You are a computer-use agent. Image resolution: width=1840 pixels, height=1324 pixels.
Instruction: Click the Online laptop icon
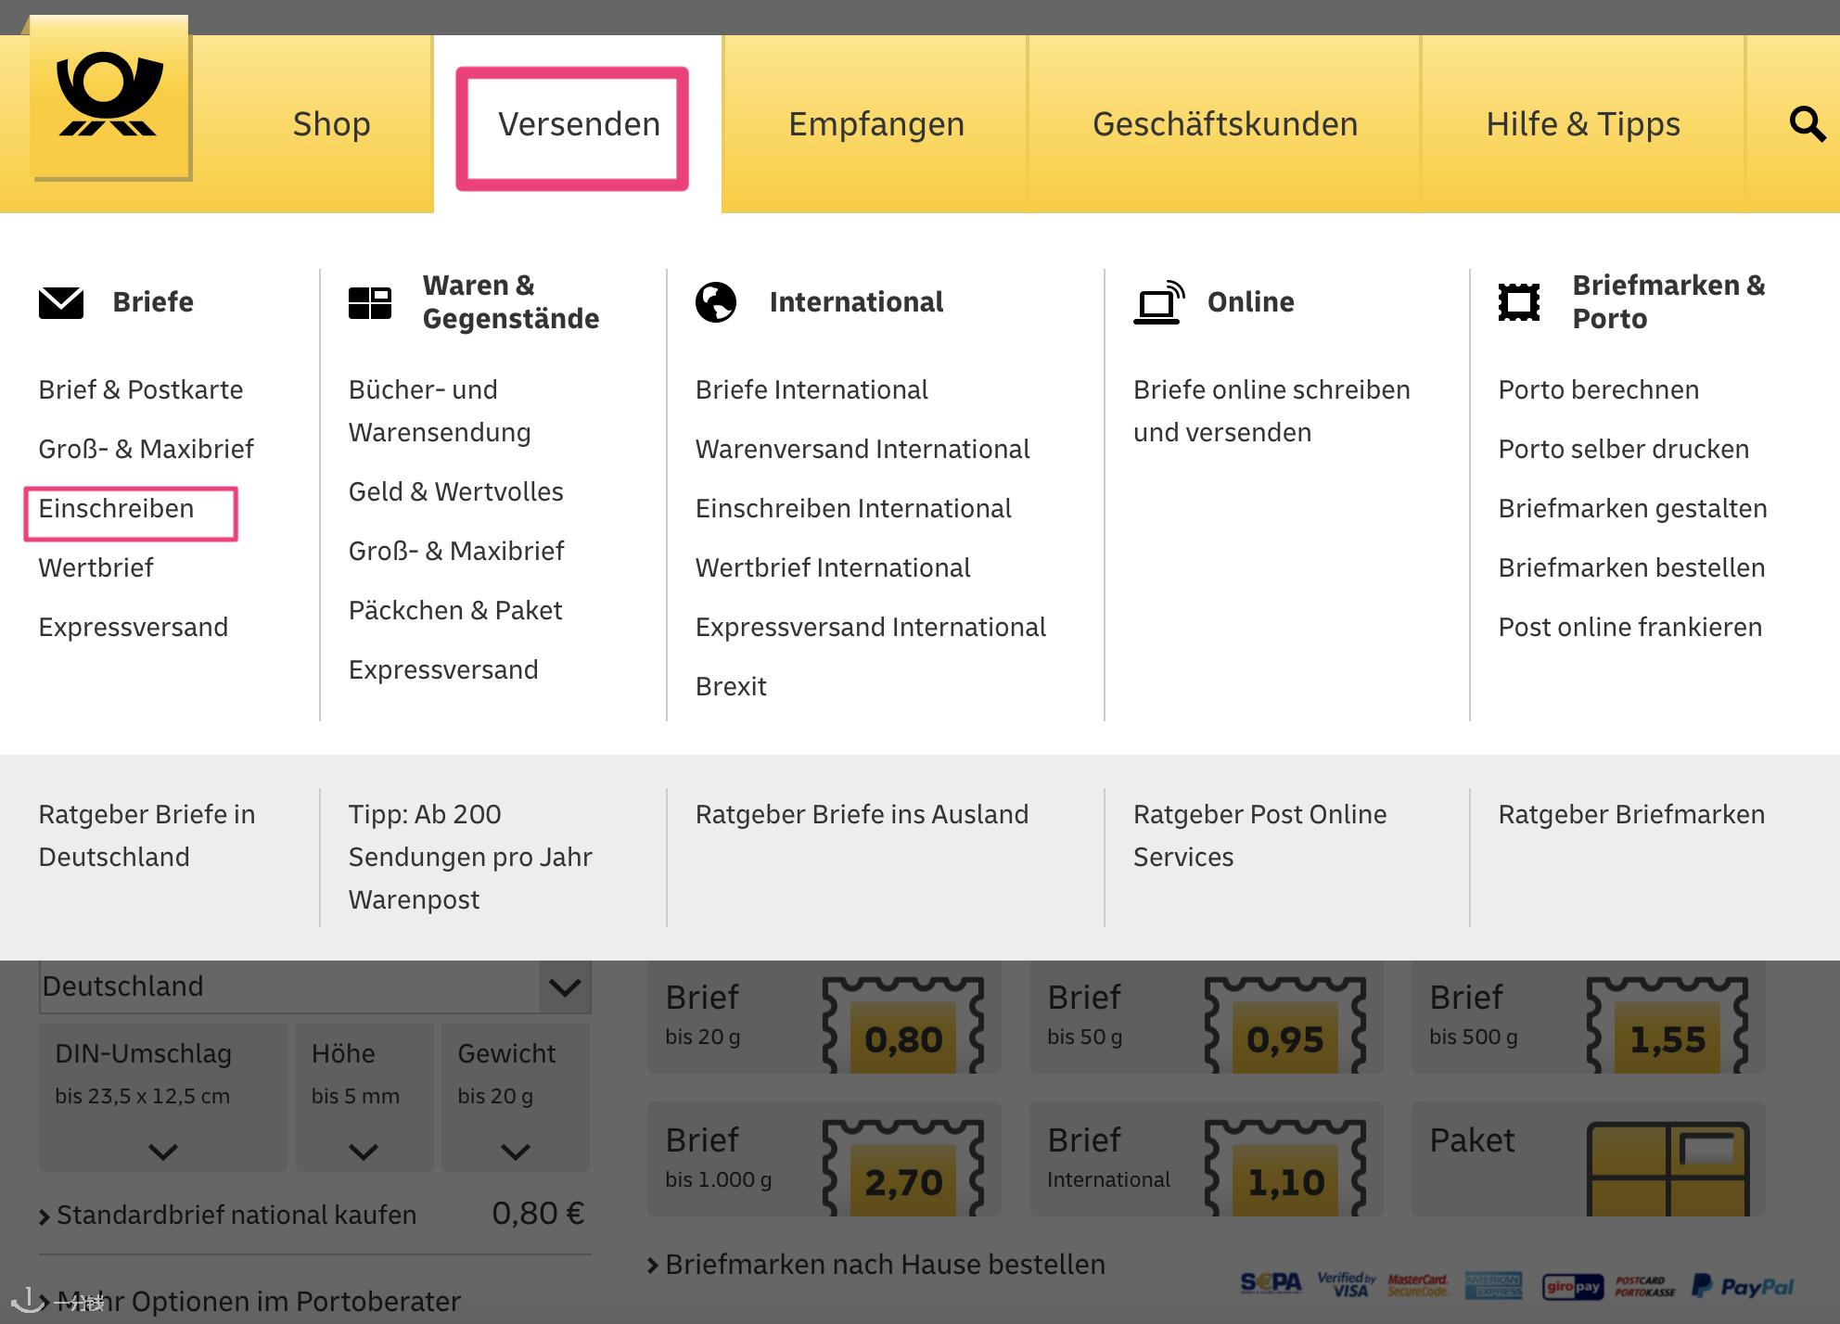[1158, 302]
